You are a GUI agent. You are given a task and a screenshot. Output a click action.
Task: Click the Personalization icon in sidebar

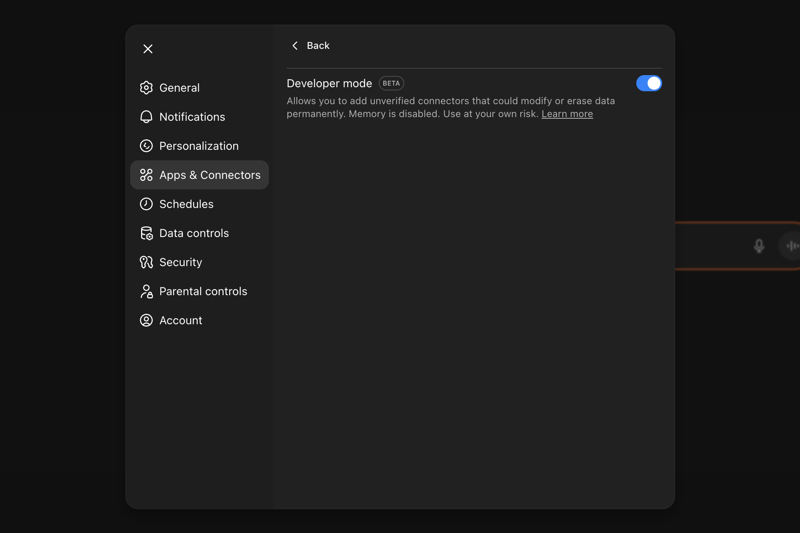tap(146, 146)
